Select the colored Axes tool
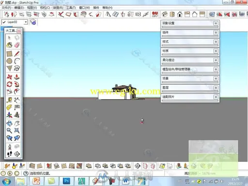This screenshot has width=248, height=186. click(x=9, y=115)
